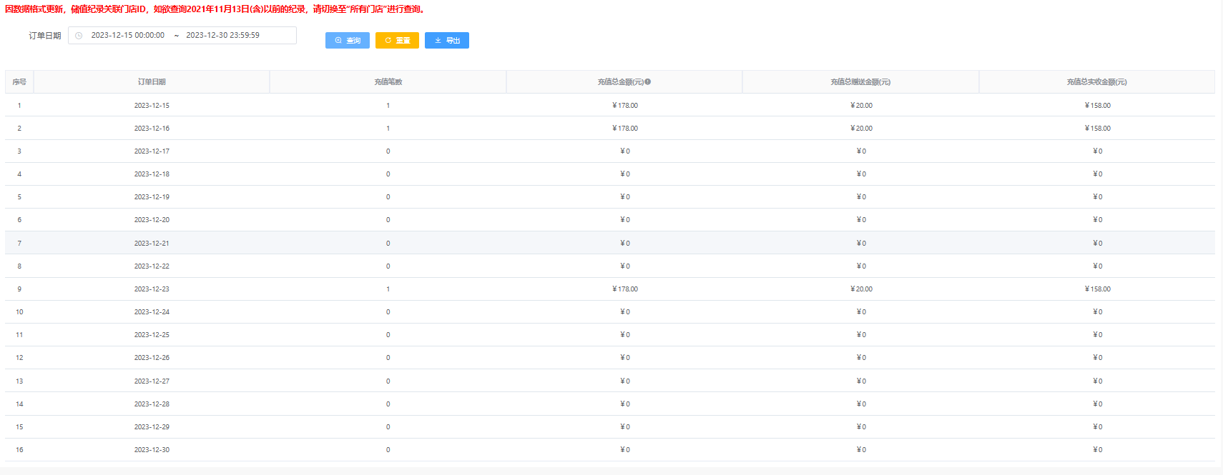The height and width of the screenshot is (475, 1223).
Task: Click the 充值笔数 column header
Action: pos(388,82)
